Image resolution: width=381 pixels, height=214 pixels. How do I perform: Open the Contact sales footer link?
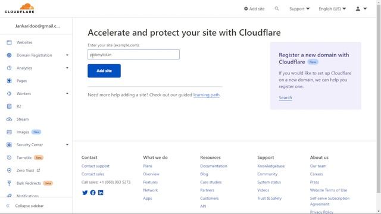pyautogui.click(x=93, y=174)
